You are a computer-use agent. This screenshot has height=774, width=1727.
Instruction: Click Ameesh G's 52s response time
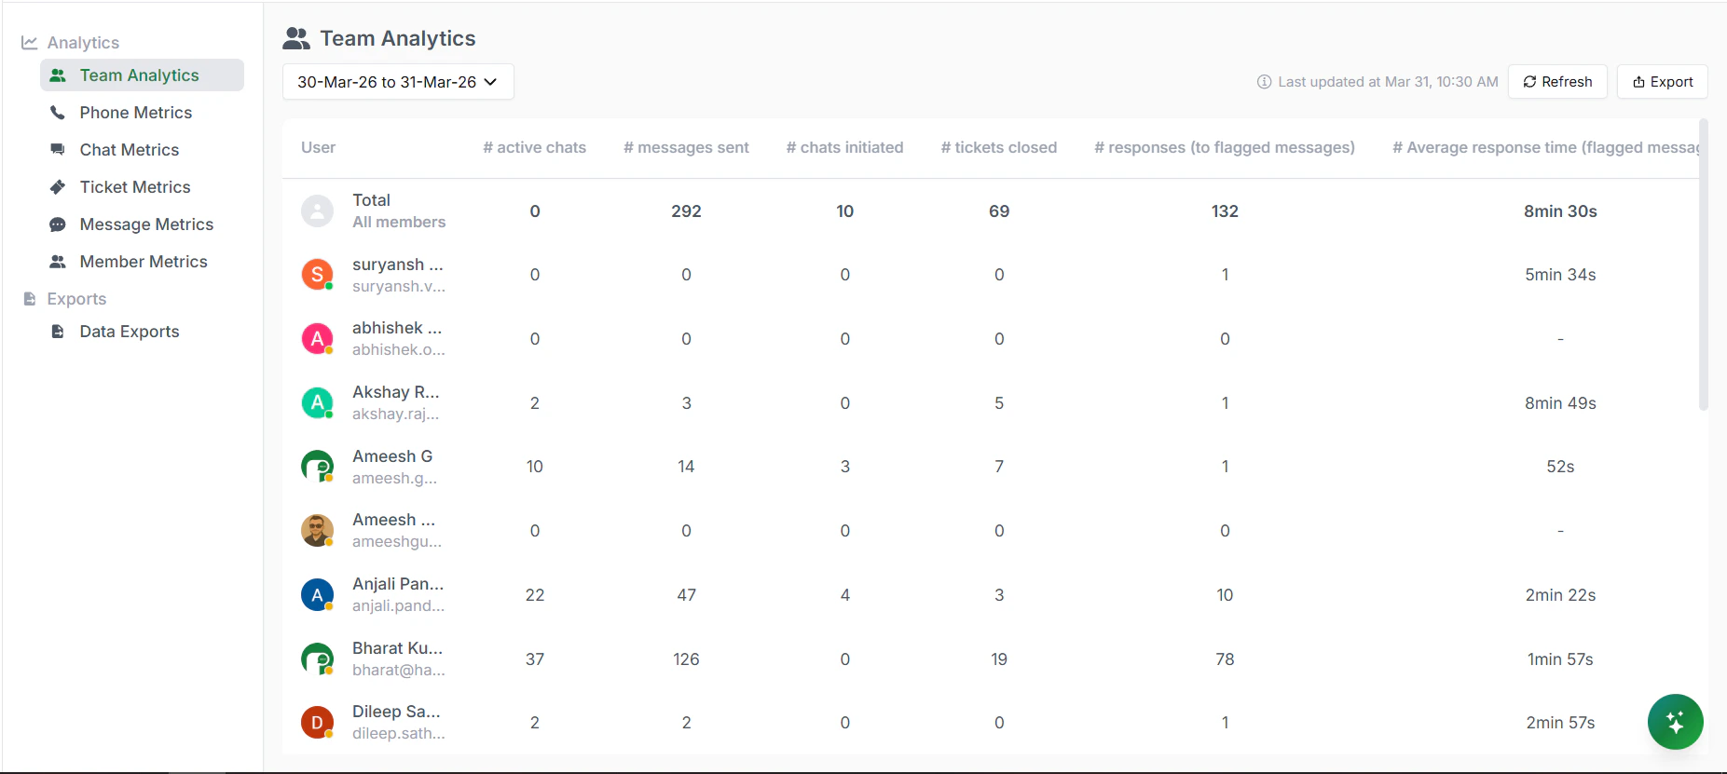[1560, 467]
